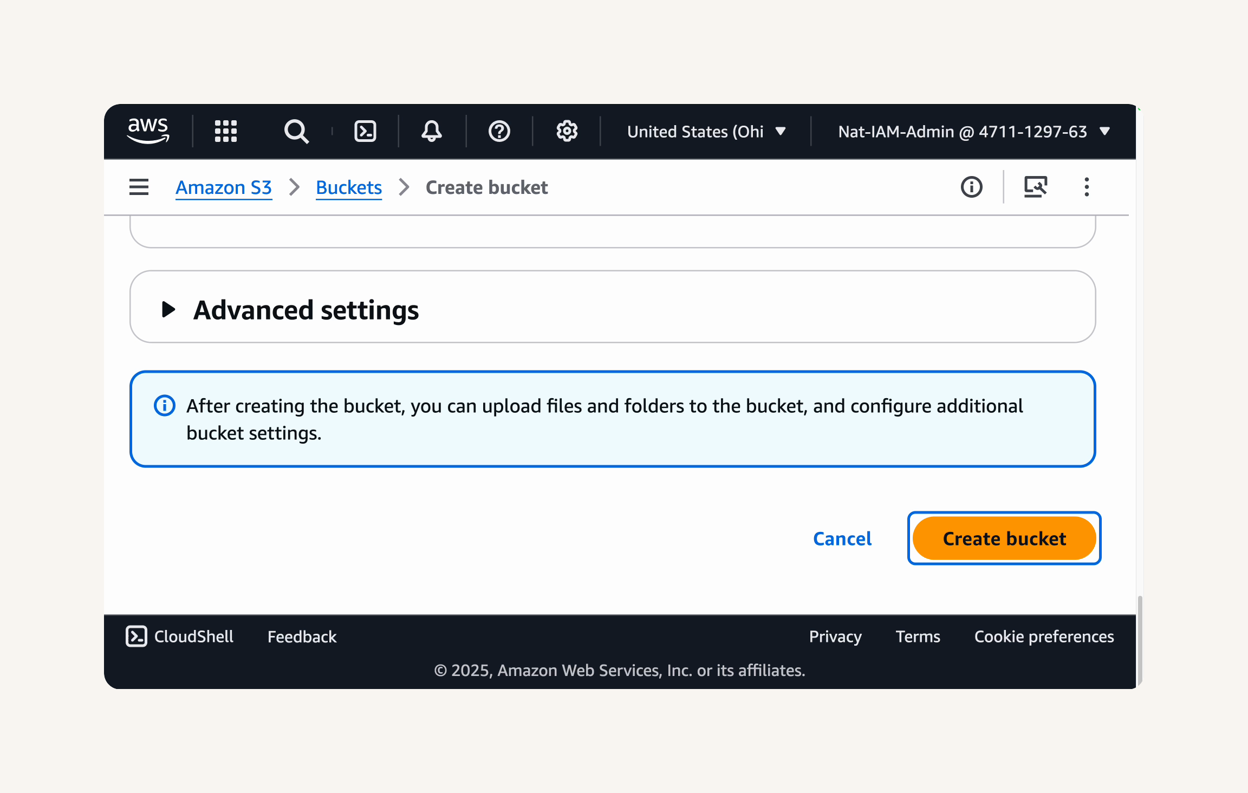Viewport: 1248px width, 793px height.
Task: Toggle the side navigation hamburger menu
Action: click(x=139, y=187)
